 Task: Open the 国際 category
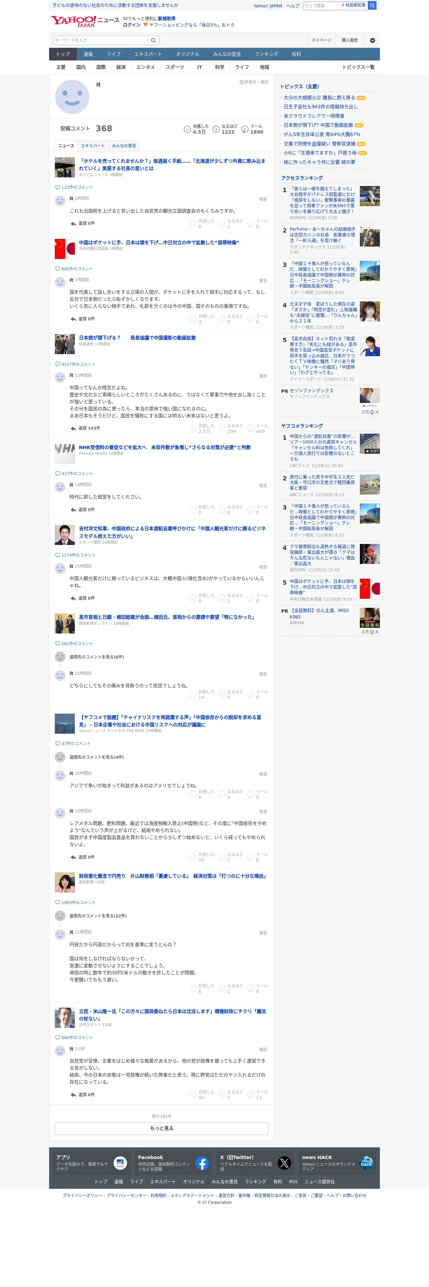click(x=101, y=67)
